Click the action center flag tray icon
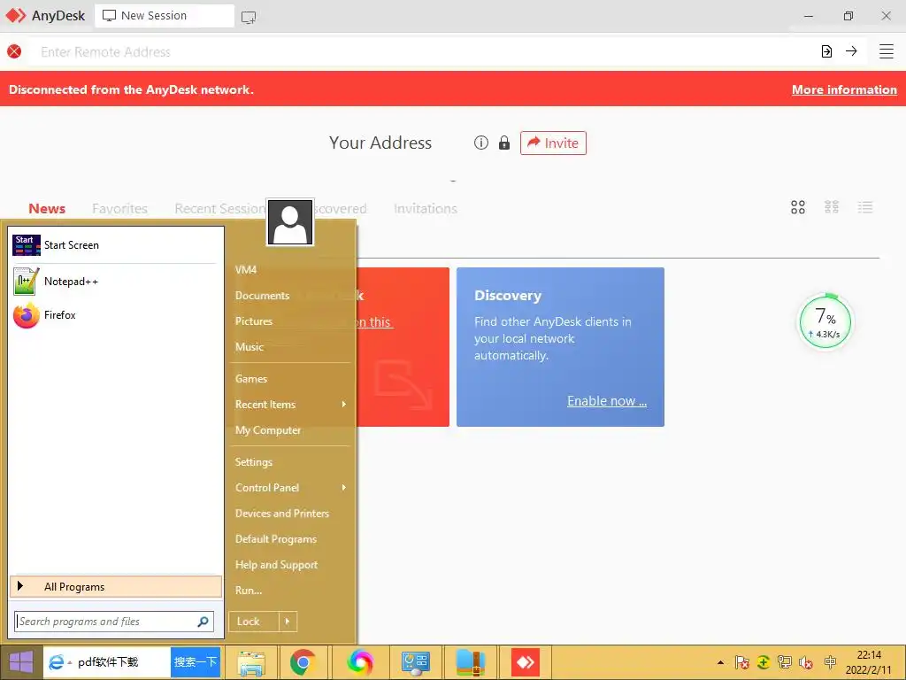This screenshot has width=906, height=680. (x=742, y=662)
